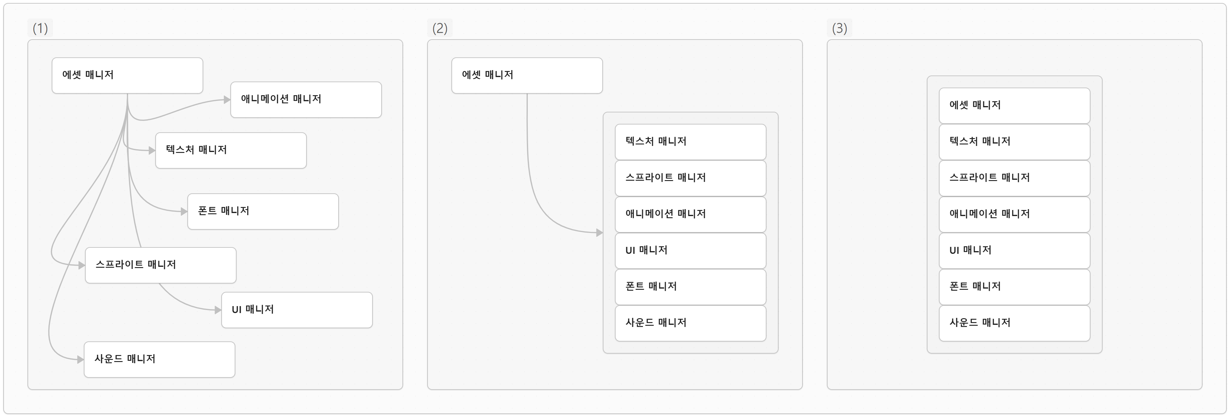Click the 에셋 매니저 node in diagram (1)
Screen dimensions: 1230x417
click(127, 75)
